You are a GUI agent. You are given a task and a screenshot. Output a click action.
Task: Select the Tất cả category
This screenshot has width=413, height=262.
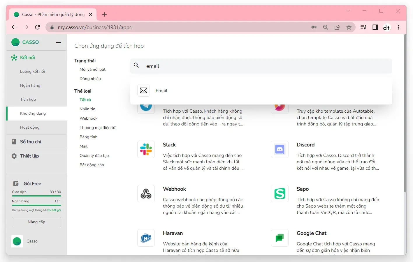coord(85,100)
